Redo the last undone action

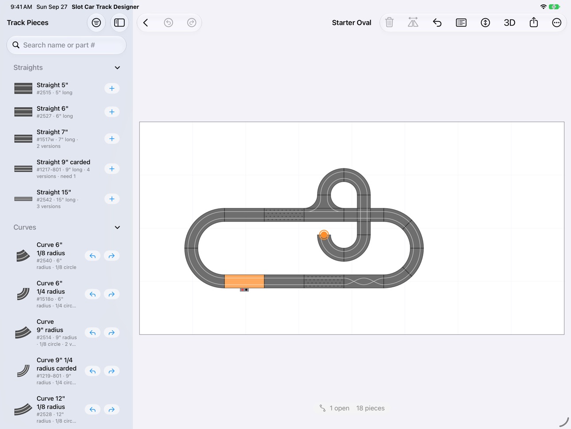click(192, 23)
